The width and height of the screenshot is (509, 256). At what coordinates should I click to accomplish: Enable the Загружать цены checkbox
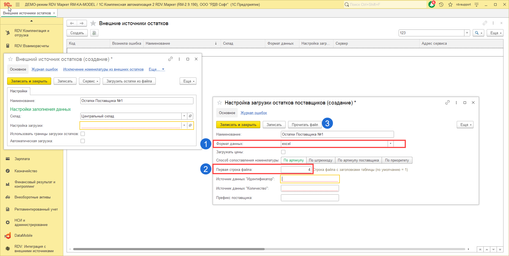pyautogui.click(x=283, y=152)
